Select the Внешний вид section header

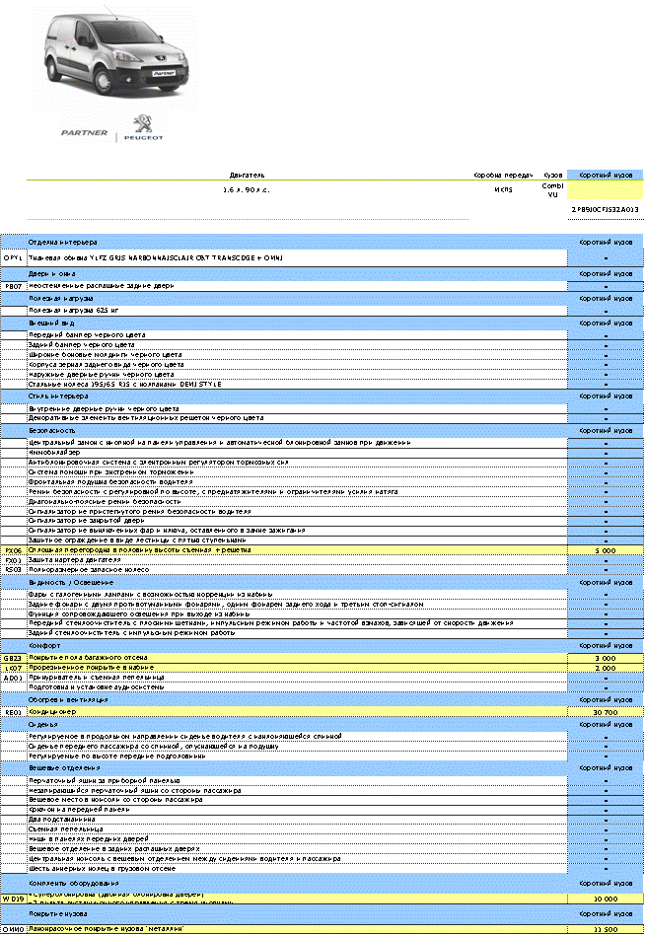(x=51, y=323)
